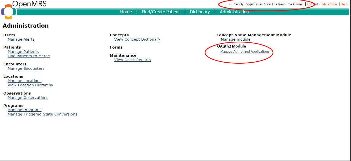This screenshot has height=161, width=351.
Task: Open Manage Alerts link
Action: [21, 39]
